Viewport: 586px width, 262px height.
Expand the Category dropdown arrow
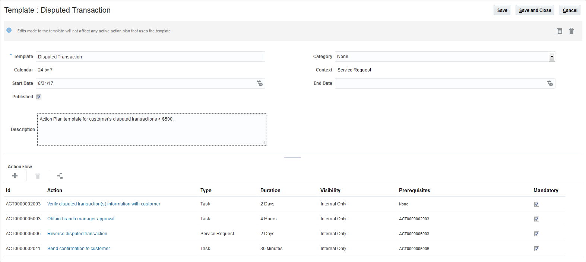click(552, 57)
